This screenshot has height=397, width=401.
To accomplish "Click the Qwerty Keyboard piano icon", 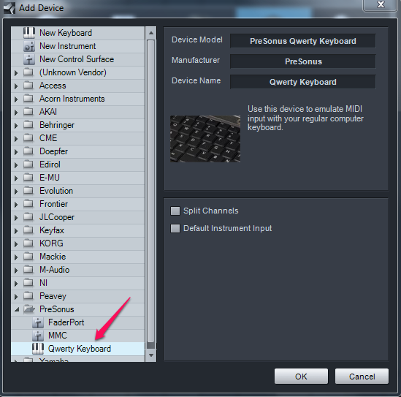I will 38,349.
